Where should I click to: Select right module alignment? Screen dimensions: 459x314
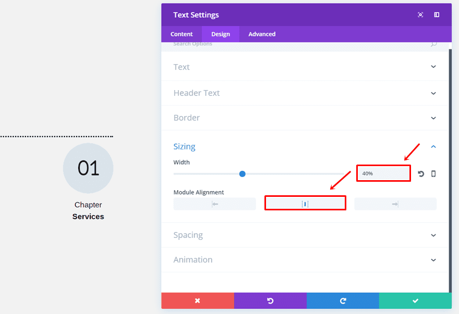395,204
